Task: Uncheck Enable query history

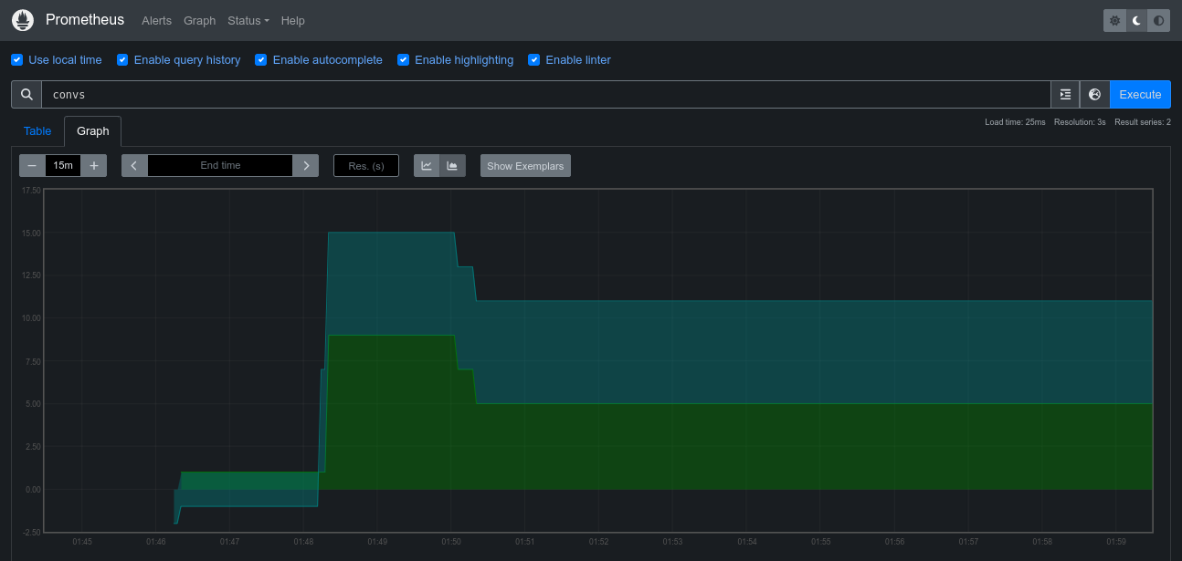Action: click(121, 59)
